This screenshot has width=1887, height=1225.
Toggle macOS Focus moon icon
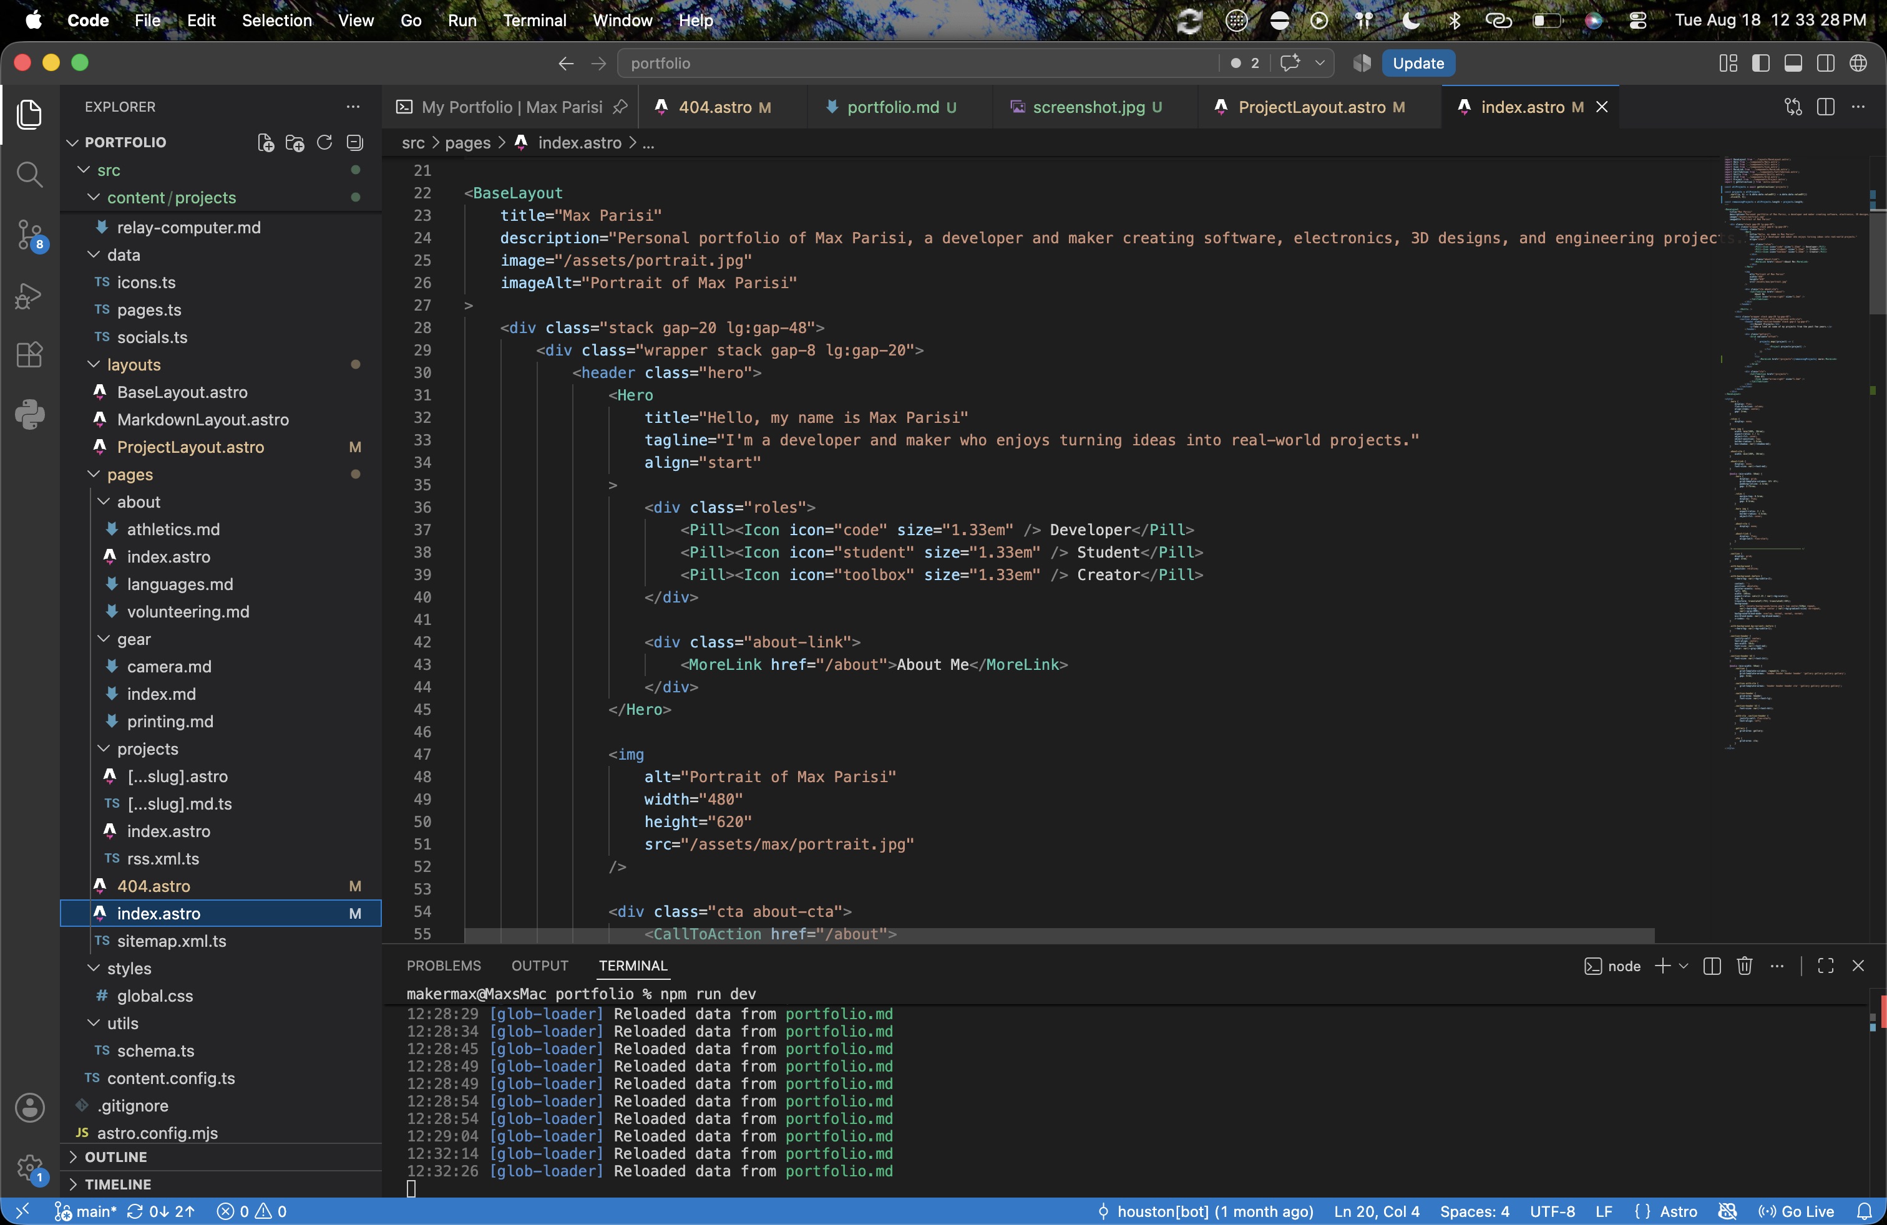pyautogui.click(x=1410, y=20)
